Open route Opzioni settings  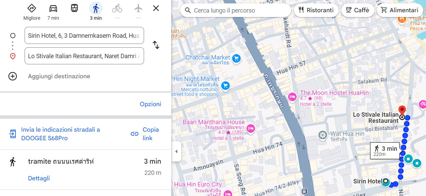pyautogui.click(x=151, y=104)
